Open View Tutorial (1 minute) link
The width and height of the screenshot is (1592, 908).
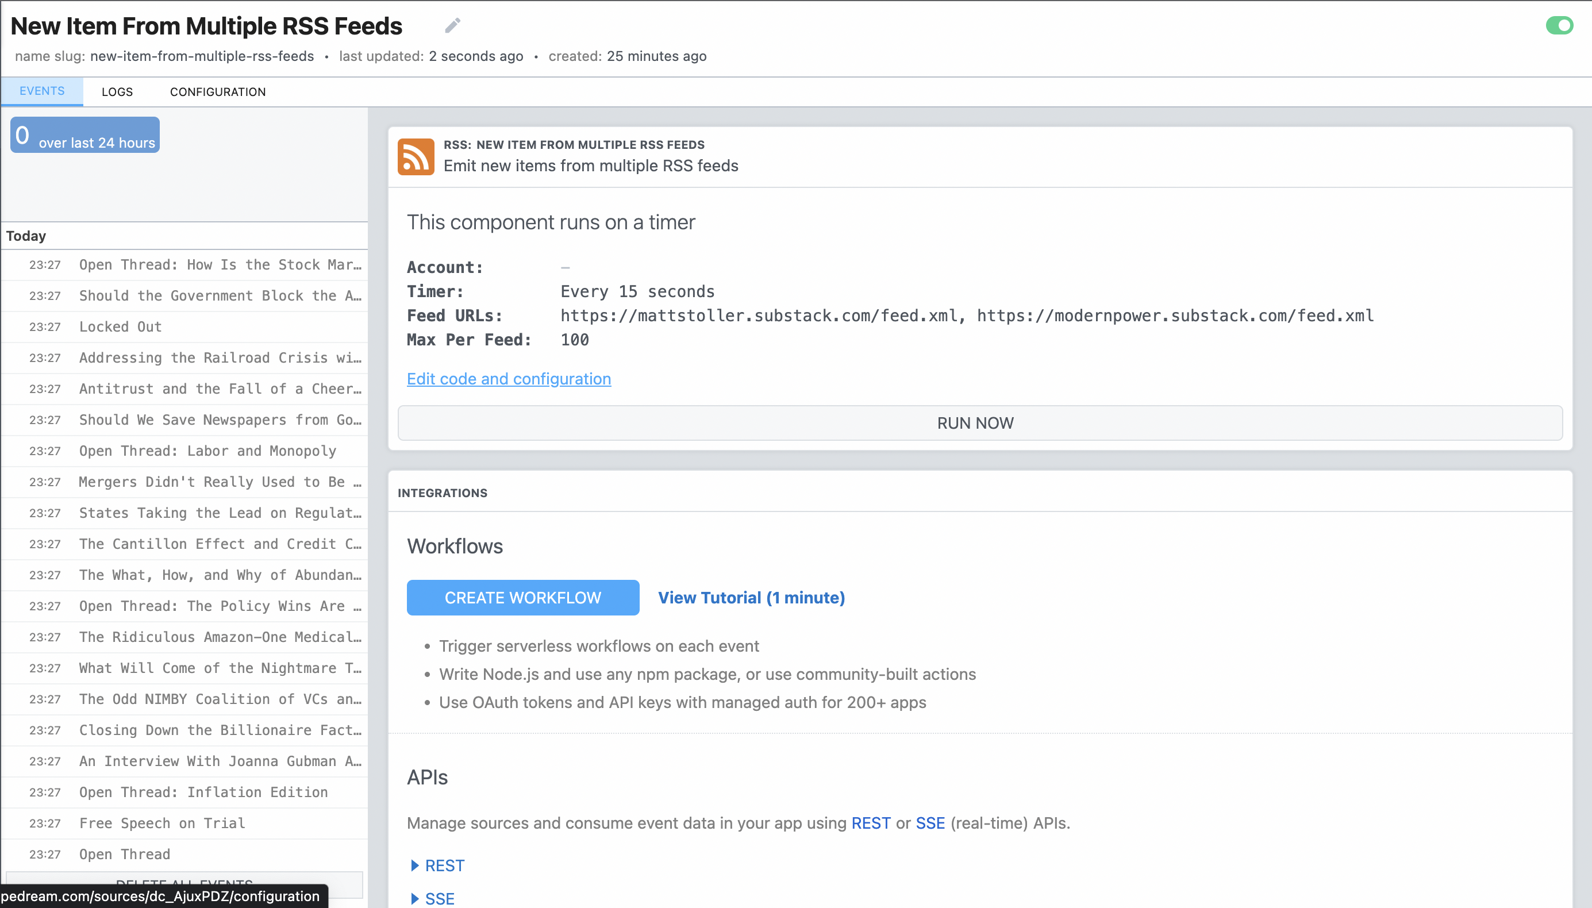click(751, 598)
